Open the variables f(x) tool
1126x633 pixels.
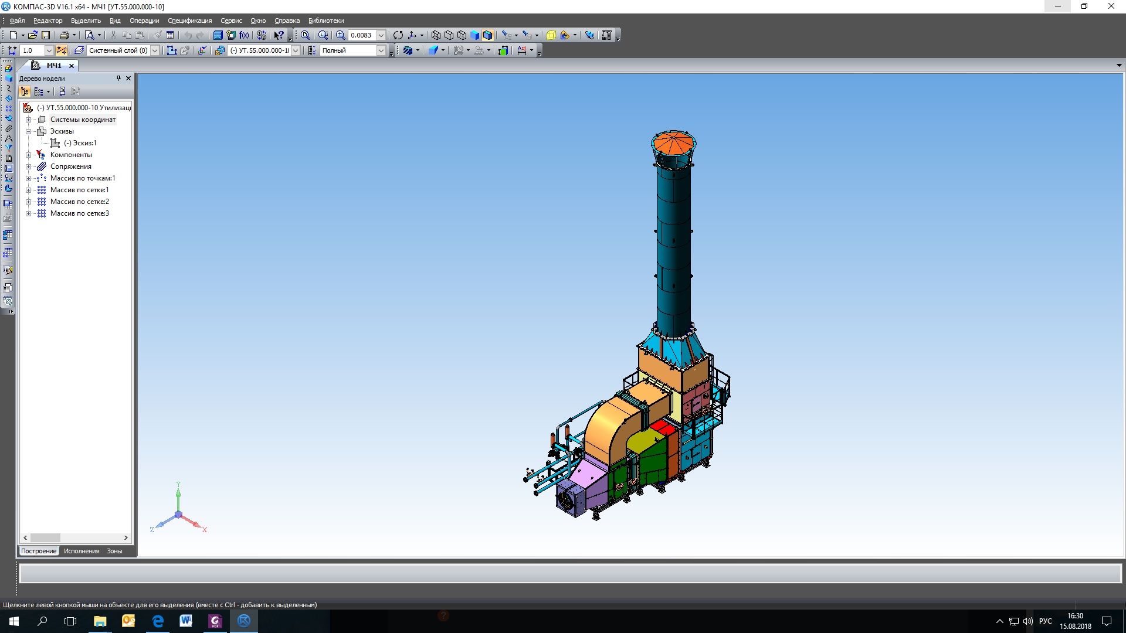[x=244, y=35]
